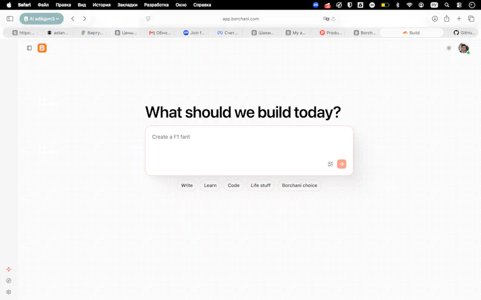Switch to the astan... tab
Image resolution: width=481 pixels, height=300 pixels.
tap(58, 32)
